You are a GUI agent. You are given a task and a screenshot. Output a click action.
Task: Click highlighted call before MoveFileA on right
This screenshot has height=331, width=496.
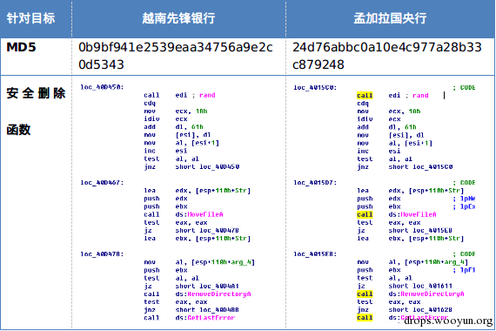(365, 214)
